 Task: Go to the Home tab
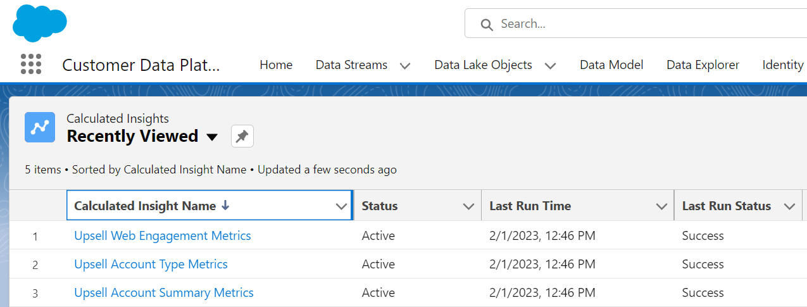point(276,65)
